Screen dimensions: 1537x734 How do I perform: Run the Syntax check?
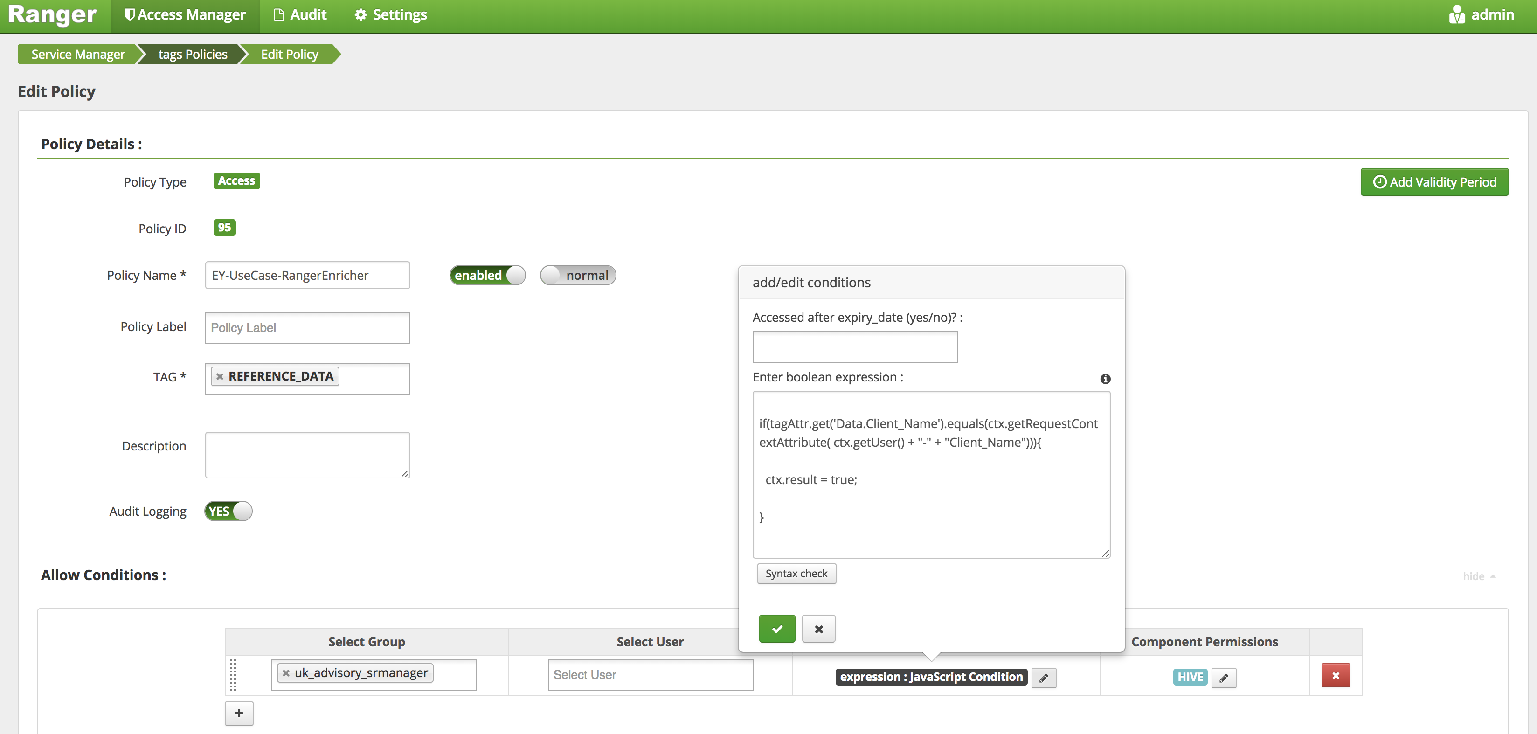pos(796,573)
